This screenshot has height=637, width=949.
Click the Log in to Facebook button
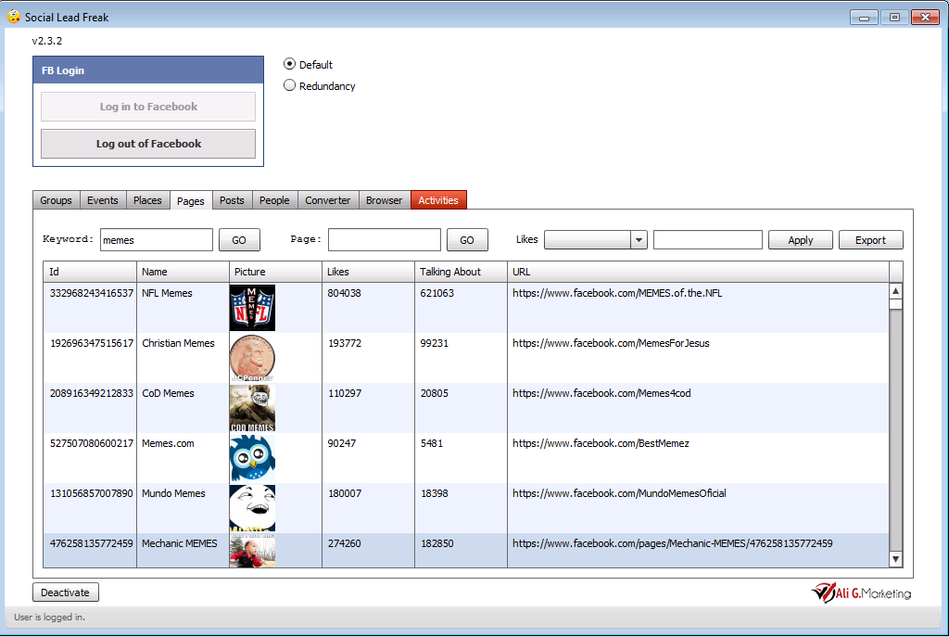click(148, 107)
